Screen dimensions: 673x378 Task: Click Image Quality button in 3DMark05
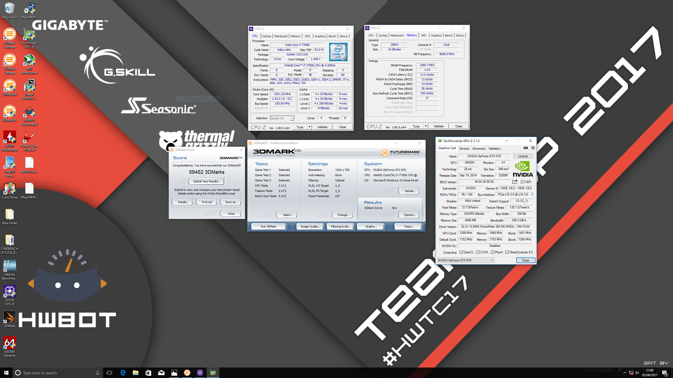(310, 227)
